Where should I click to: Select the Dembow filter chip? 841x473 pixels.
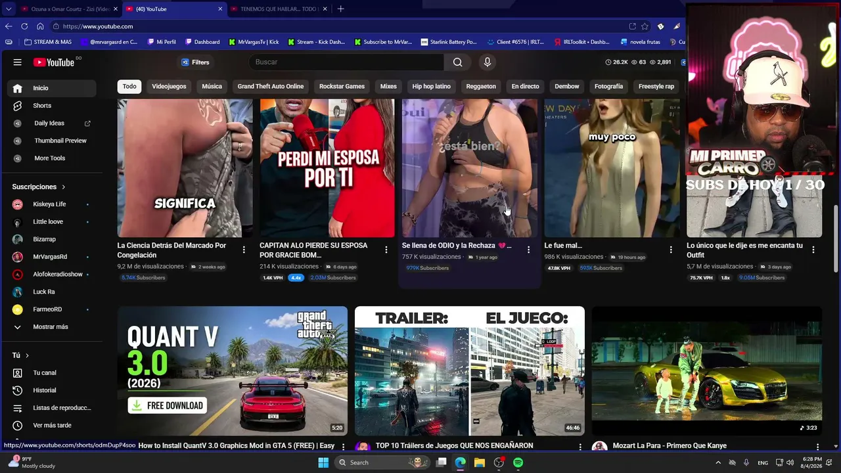(567, 87)
